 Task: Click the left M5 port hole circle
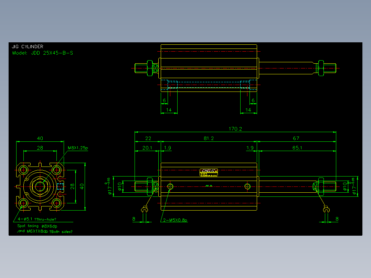(170, 186)
